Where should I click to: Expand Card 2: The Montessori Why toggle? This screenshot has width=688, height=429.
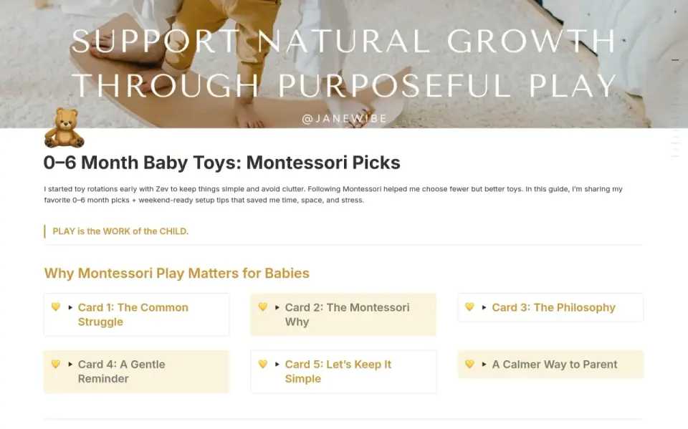pyautogui.click(x=277, y=307)
